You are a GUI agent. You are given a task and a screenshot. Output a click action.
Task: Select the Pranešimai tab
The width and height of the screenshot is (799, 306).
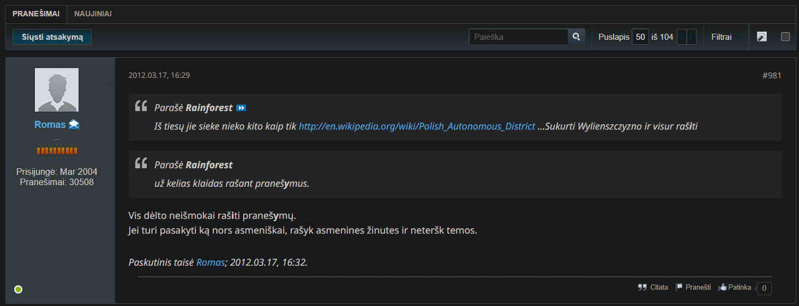click(36, 14)
